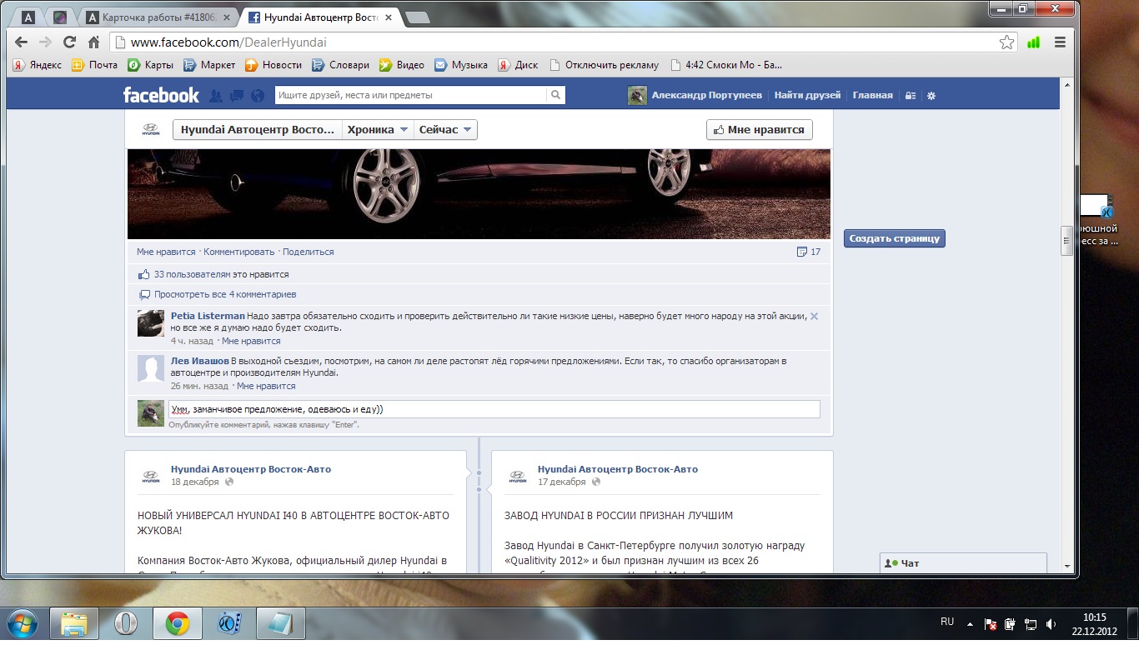Open Видео bookmark
The width and height of the screenshot is (1139, 660).
401,65
